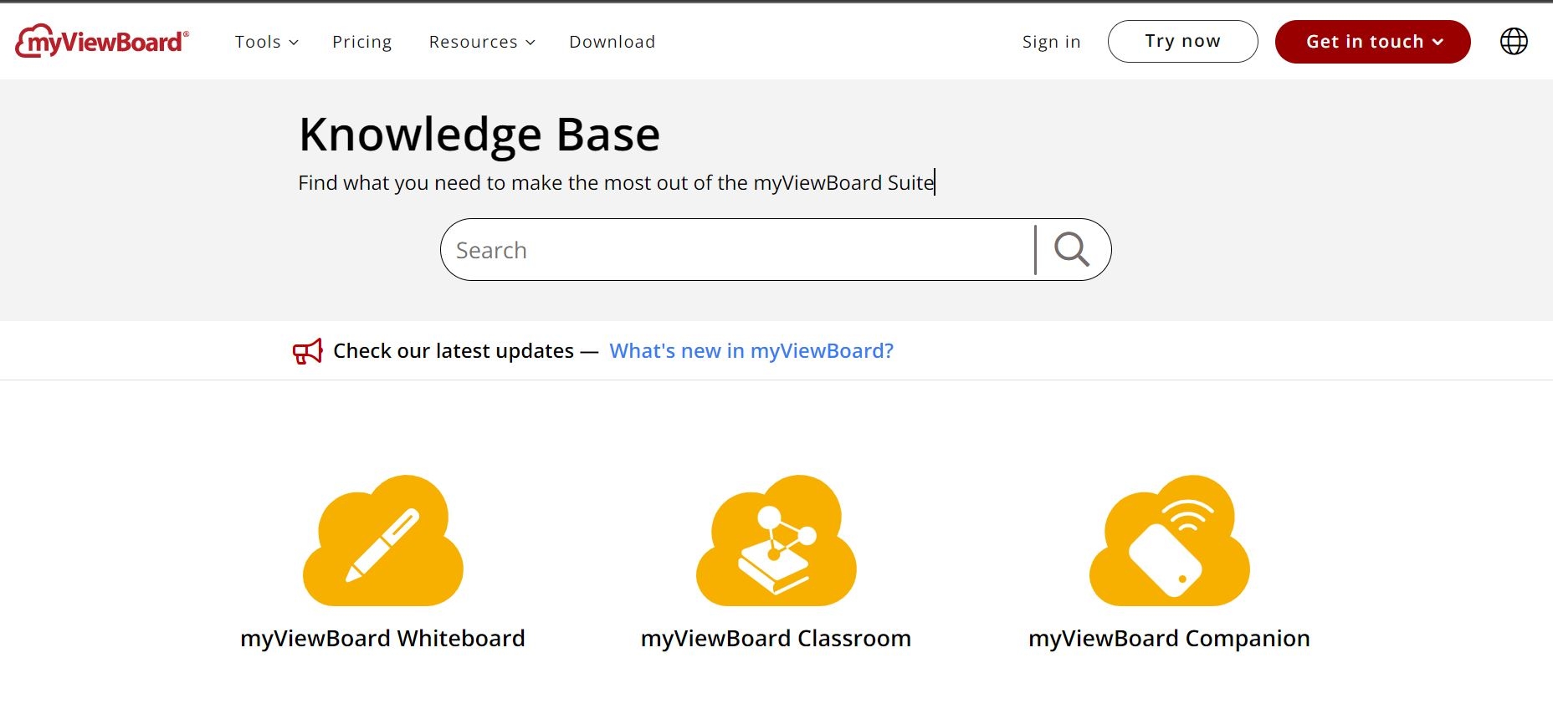Open the Pricing menu item

(x=361, y=42)
